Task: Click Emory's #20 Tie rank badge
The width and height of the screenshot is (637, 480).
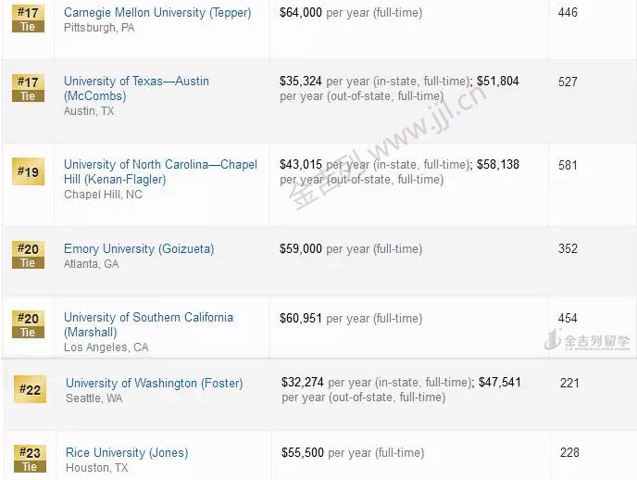Action: tap(28, 255)
